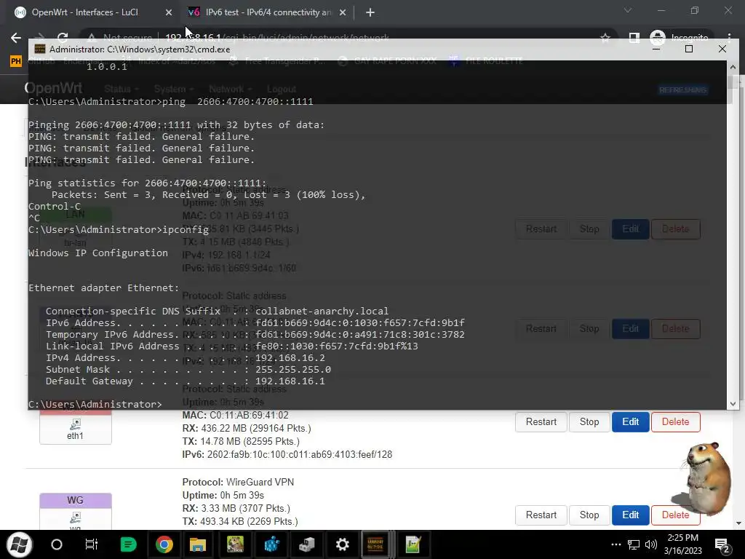Viewport: 745px width, 559px height.
Task: Open the squirrel box app on taskbar
Action: [x=235, y=544]
